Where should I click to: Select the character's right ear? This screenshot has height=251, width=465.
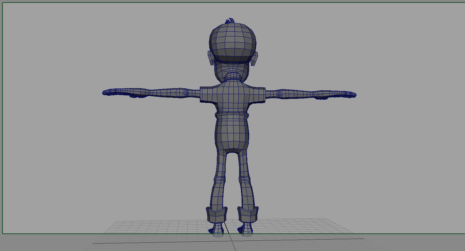pyautogui.click(x=255, y=59)
